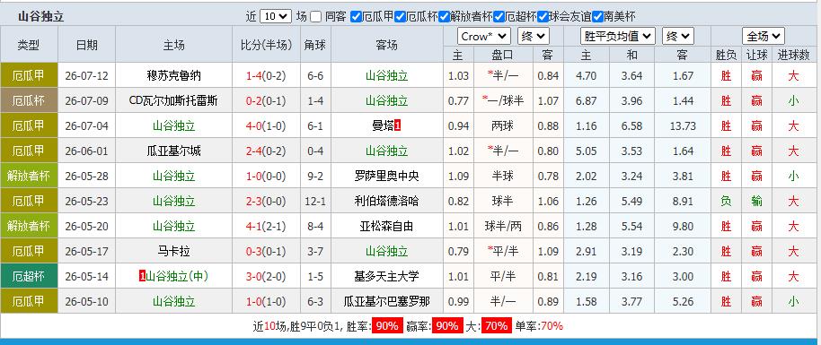The image size is (821, 345).
Task: Uncheck the 厄超杯 filter checkbox
Action: tap(499, 17)
